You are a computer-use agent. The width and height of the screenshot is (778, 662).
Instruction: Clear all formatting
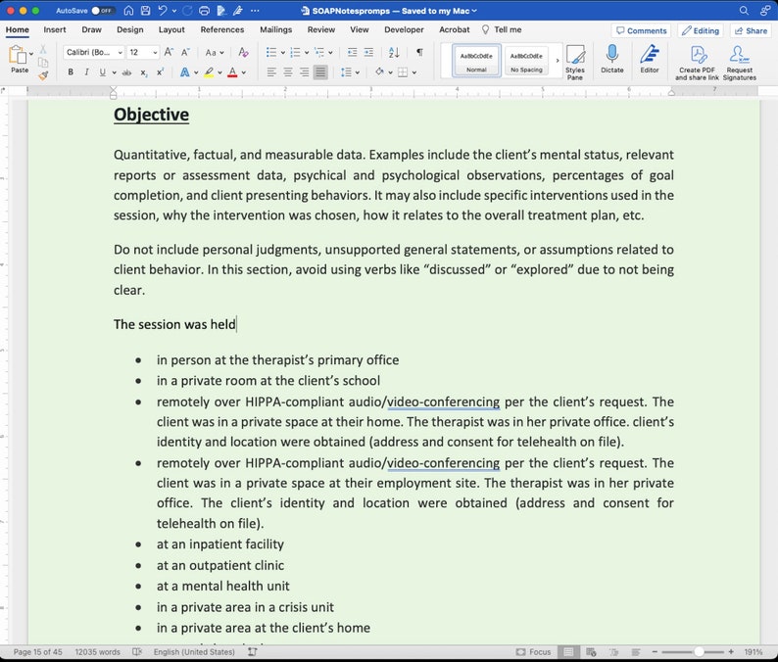(243, 52)
